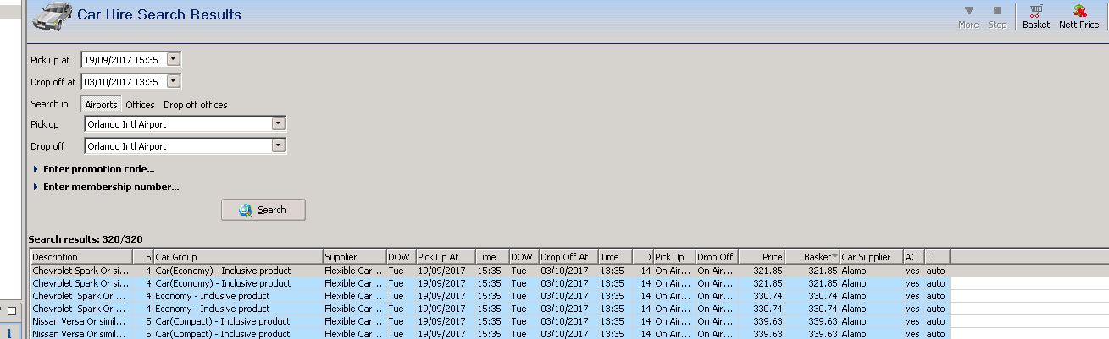Sort by the T transmission column header

(936, 257)
